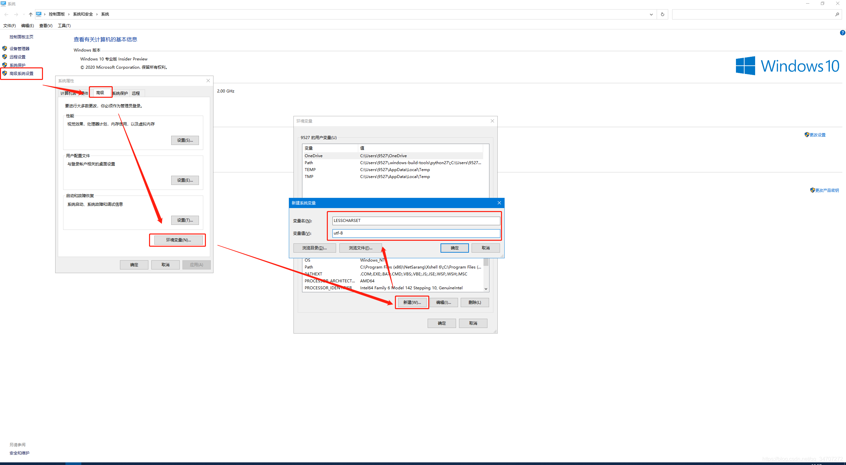The image size is (846, 465).
Task: Click the New system variable button
Action: 412,303
